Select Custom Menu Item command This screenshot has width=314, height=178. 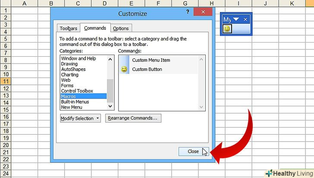151,60
